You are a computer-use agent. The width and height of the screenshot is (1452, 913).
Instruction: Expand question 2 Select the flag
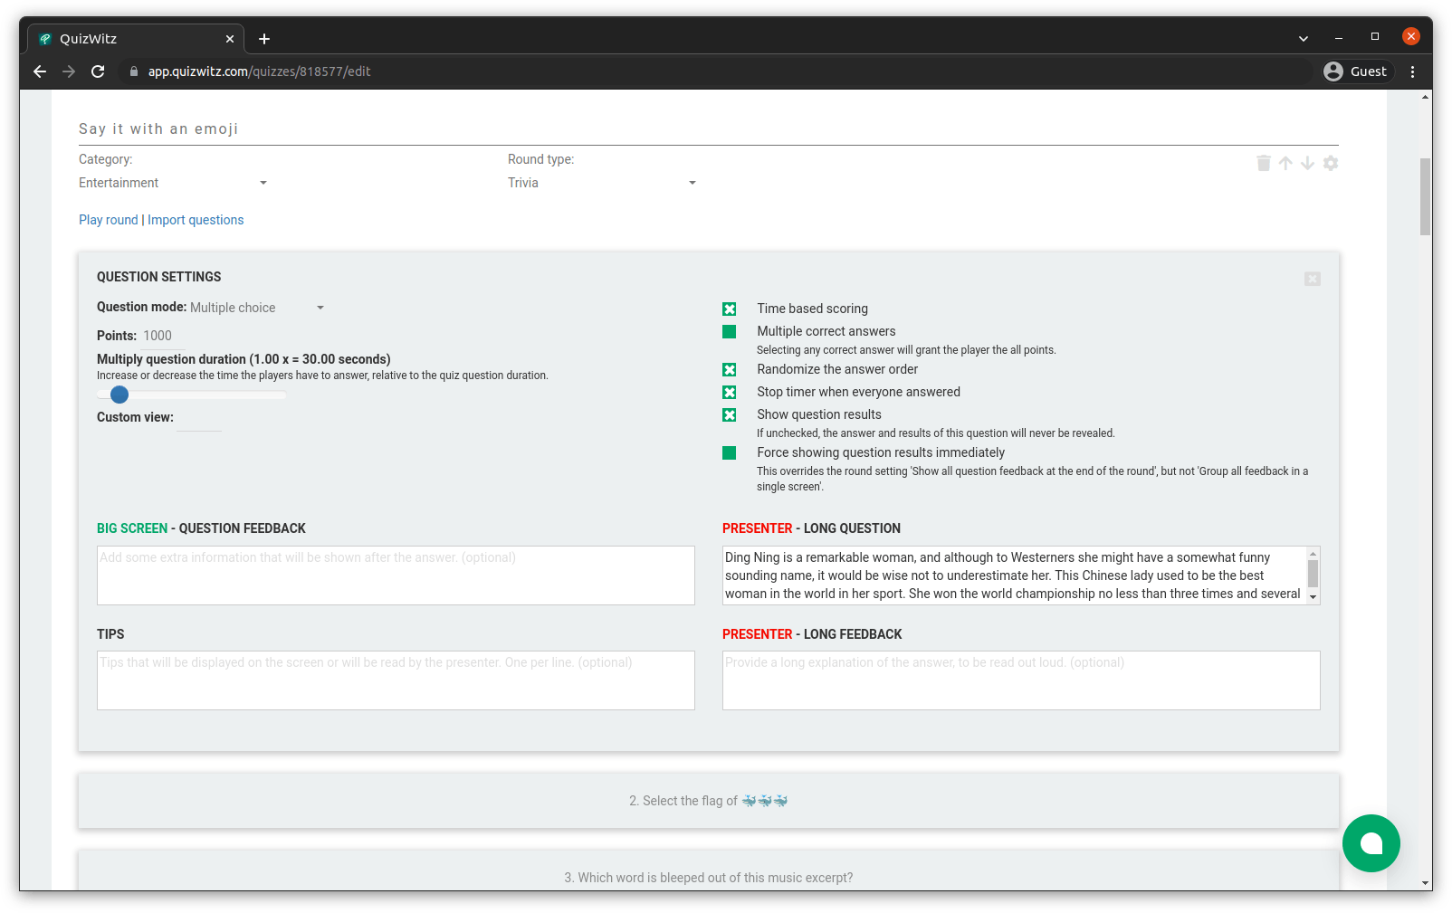[x=709, y=801]
